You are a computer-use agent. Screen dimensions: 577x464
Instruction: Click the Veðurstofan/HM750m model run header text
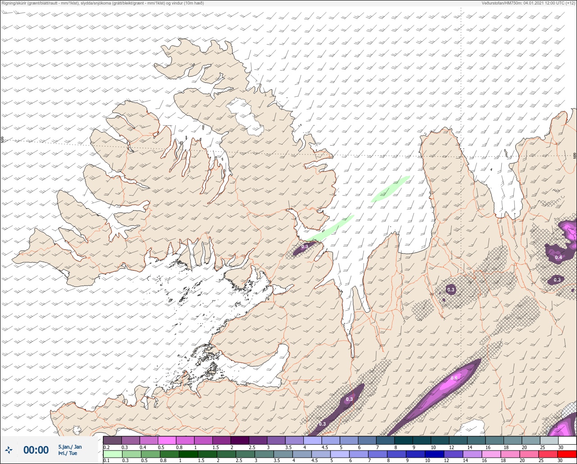(x=528, y=3)
